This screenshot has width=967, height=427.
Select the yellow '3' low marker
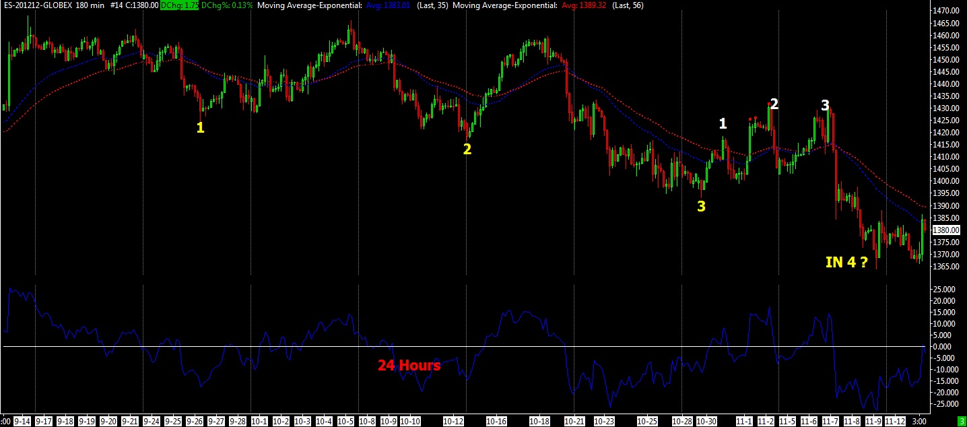701,206
